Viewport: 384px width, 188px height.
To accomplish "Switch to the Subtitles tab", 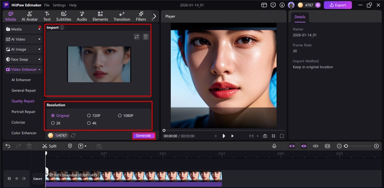I will [64, 16].
